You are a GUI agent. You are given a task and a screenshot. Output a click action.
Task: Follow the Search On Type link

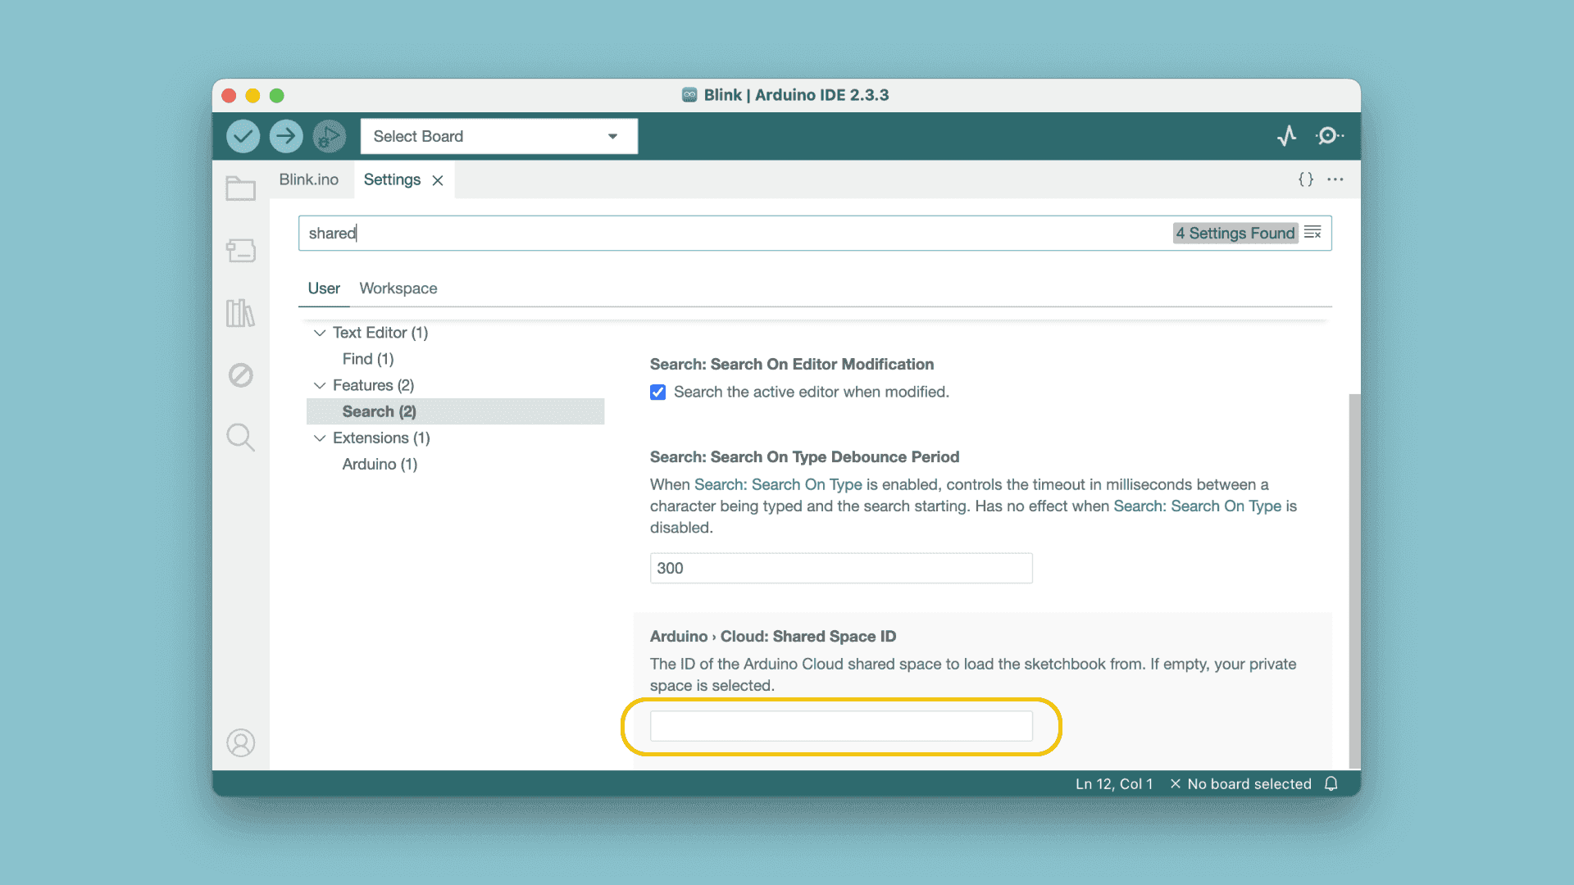777,485
